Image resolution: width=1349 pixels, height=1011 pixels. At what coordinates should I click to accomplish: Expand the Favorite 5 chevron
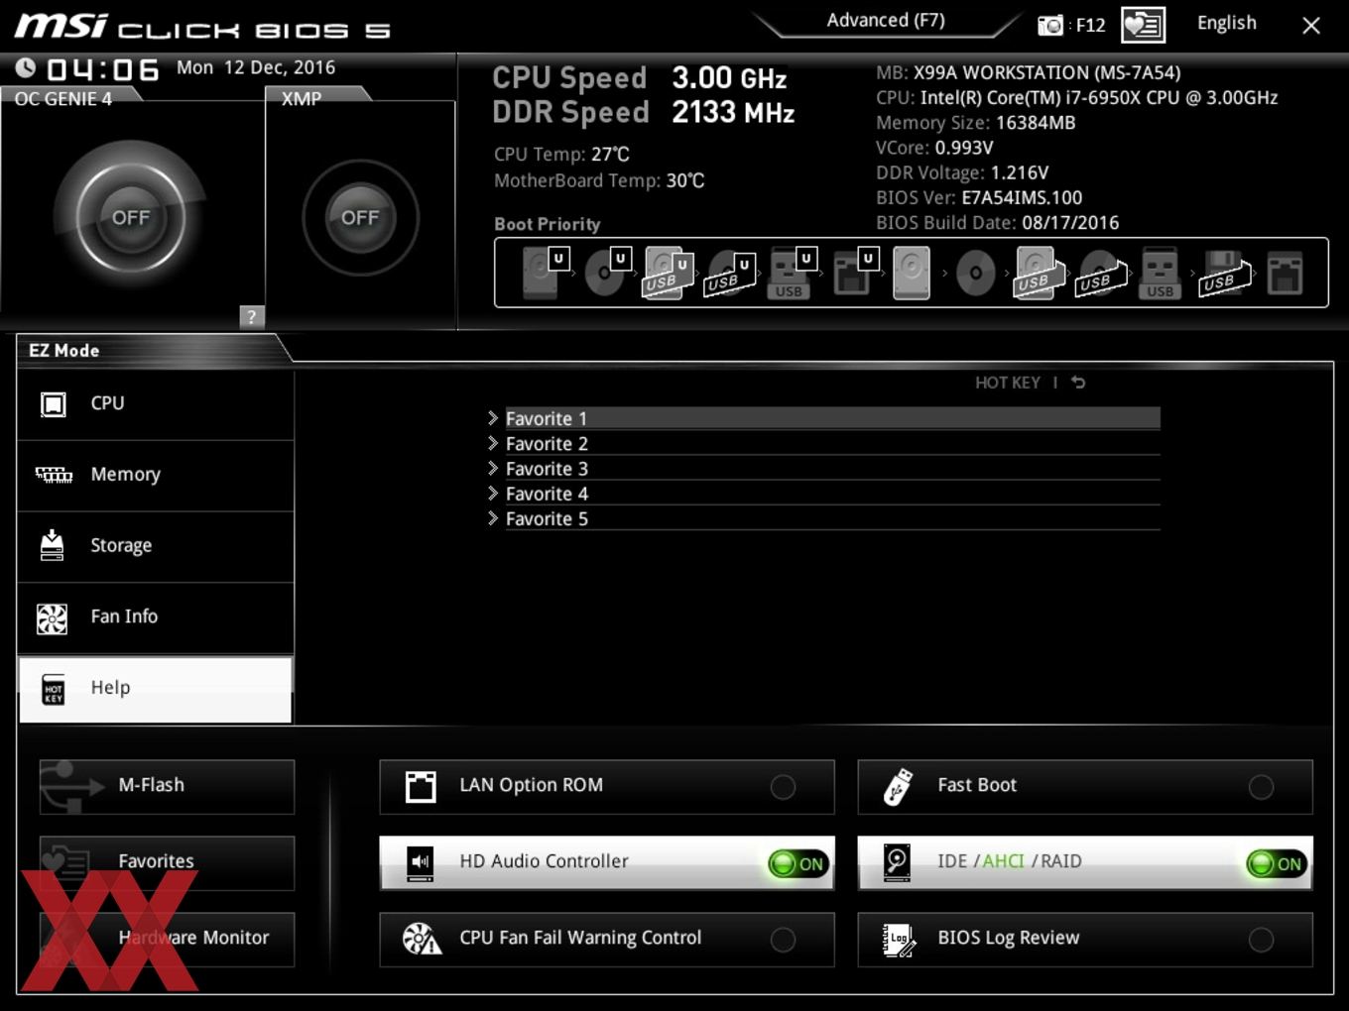tap(493, 517)
